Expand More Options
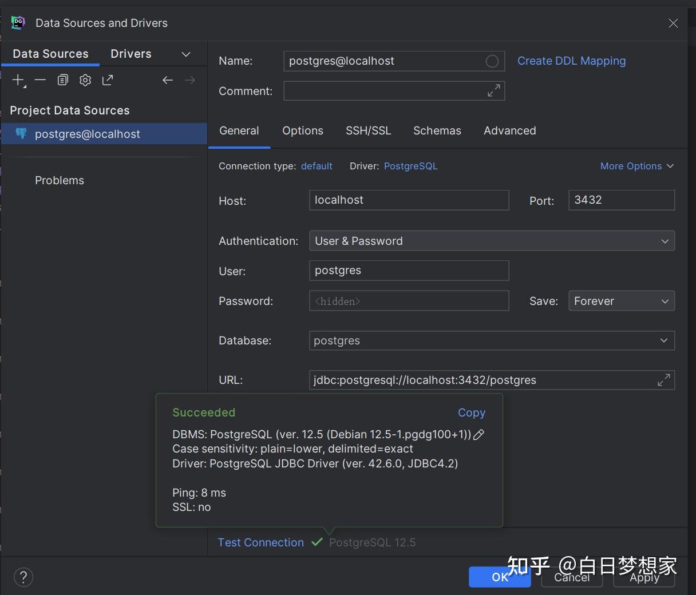696x595 pixels. click(x=637, y=166)
